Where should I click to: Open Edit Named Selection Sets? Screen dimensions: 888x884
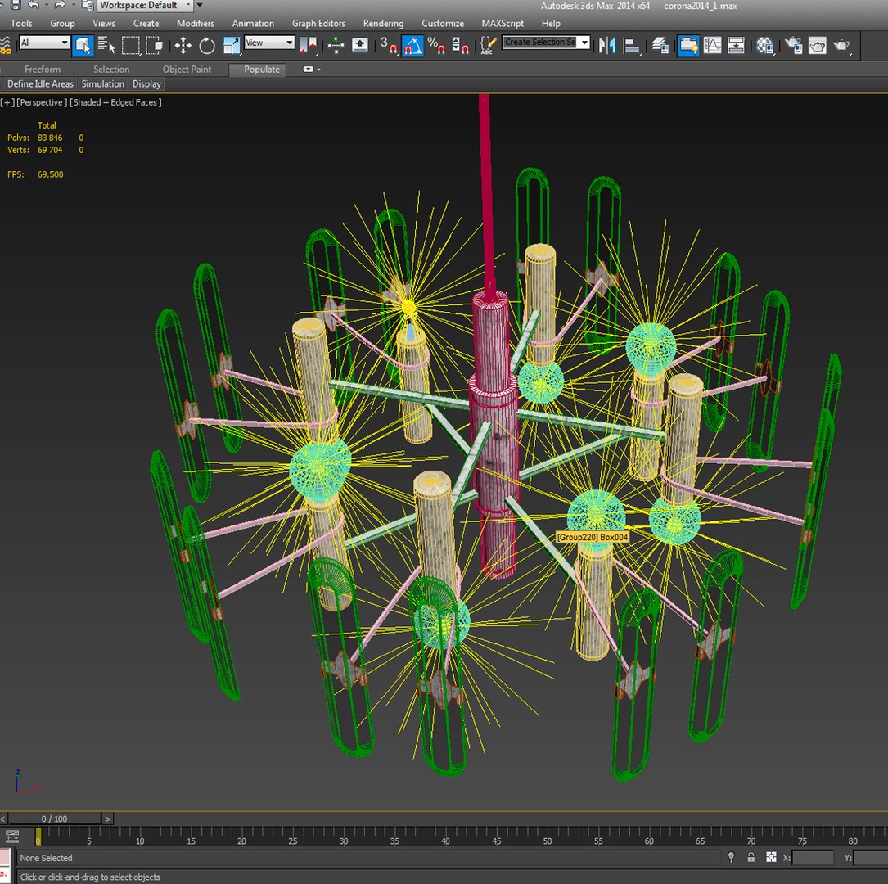point(488,45)
